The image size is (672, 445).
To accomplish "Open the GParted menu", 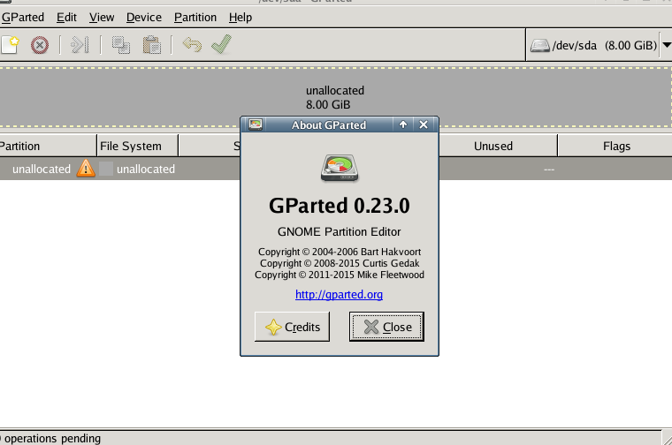I will [x=23, y=18].
